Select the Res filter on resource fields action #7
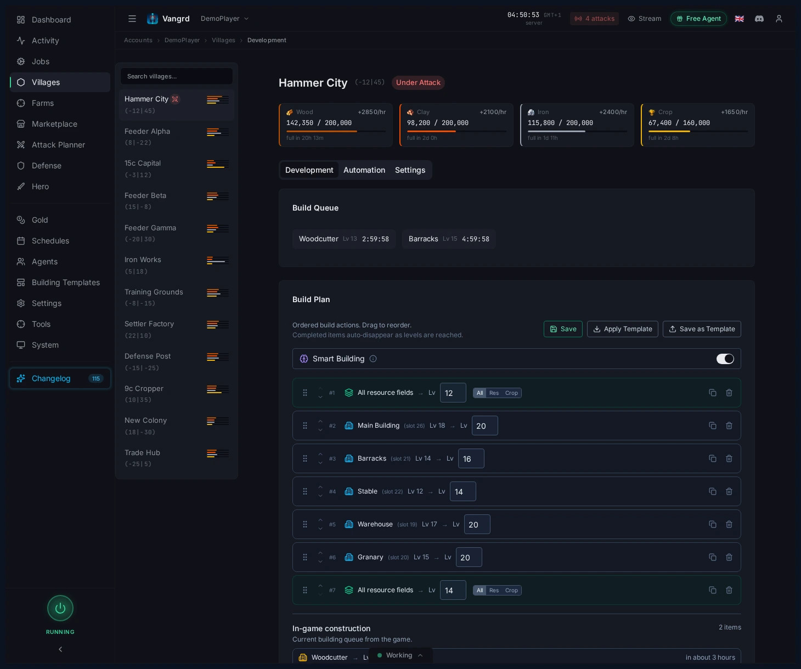The height and width of the screenshot is (669, 801). coord(494,591)
